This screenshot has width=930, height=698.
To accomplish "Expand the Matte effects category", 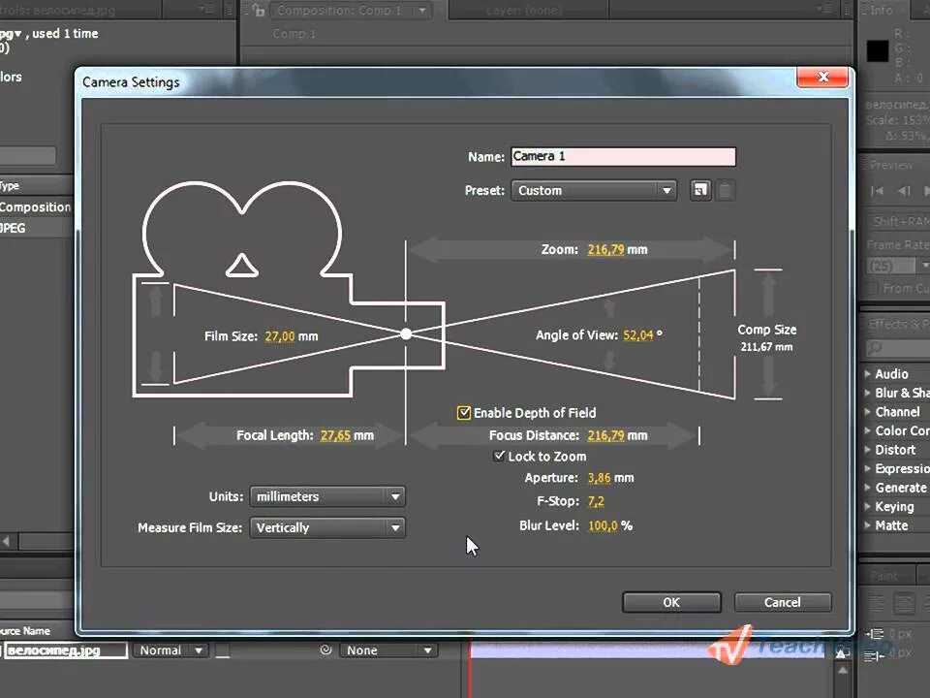I will pos(868,525).
